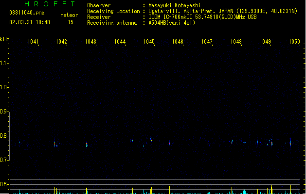Click time axis marker 1041
This screenshot has height=194, width=306.
coord(33,42)
